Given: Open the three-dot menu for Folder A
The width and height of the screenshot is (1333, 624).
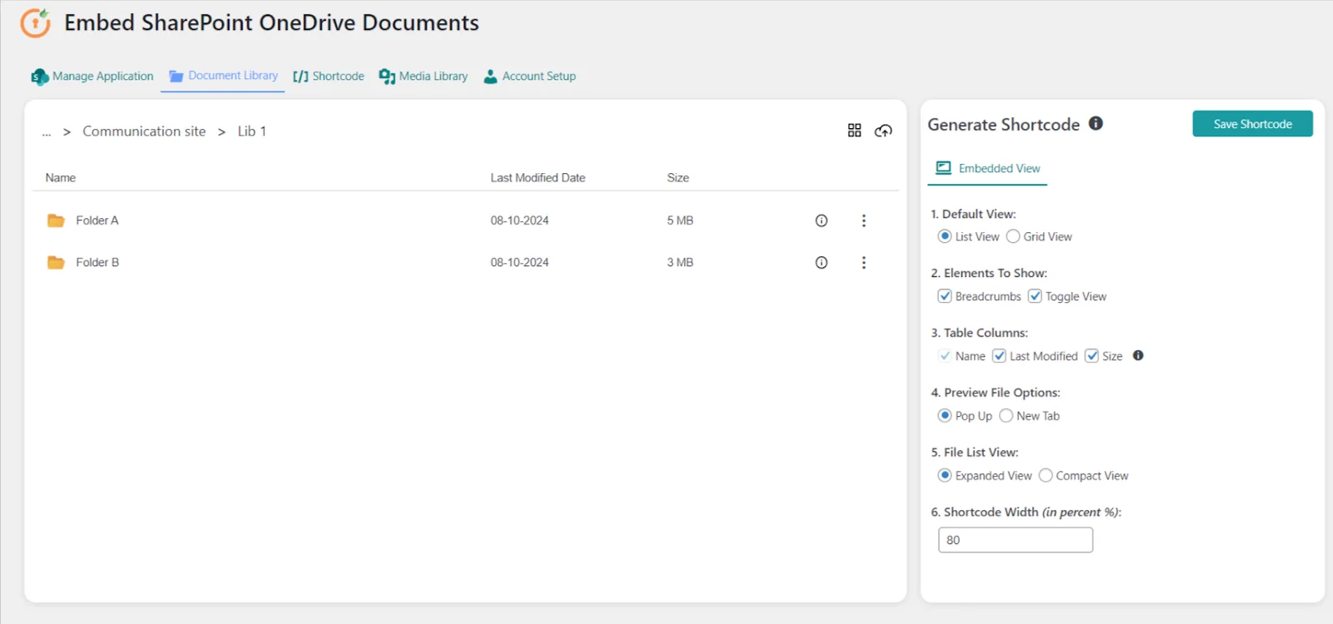Looking at the screenshot, I should point(864,220).
